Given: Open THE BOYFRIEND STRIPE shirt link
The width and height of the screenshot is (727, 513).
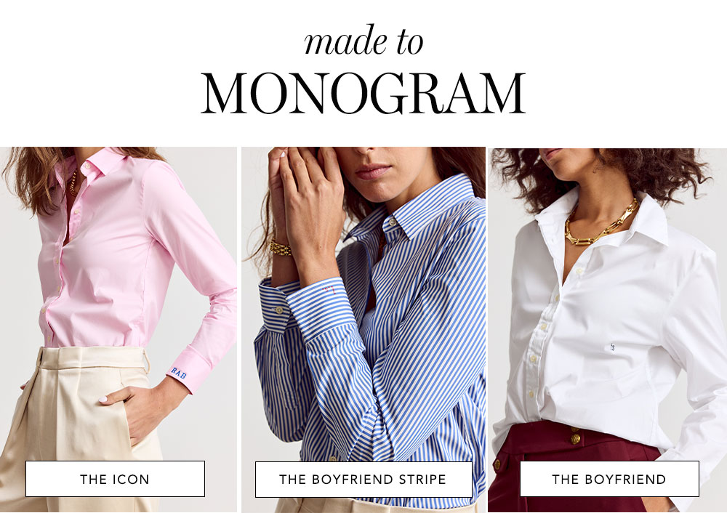Looking at the screenshot, I should tap(363, 479).
